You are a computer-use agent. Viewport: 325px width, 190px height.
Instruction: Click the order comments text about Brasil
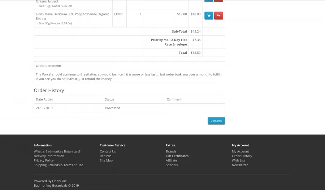(x=129, y=77)
